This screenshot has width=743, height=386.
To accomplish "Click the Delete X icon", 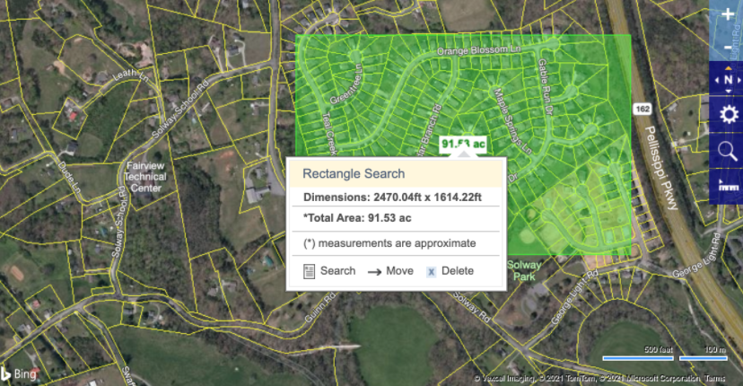I will coord(432,272).
